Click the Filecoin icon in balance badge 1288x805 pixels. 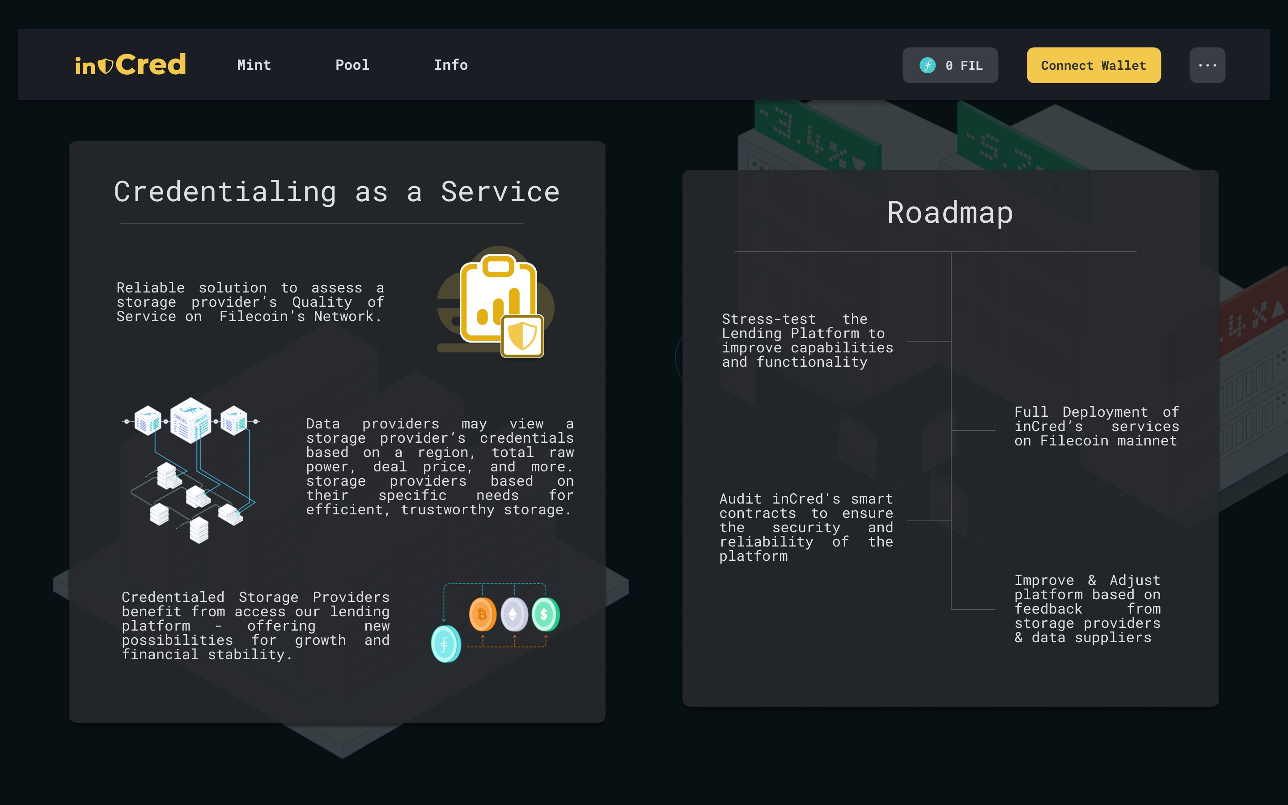(x=927, y=65)
